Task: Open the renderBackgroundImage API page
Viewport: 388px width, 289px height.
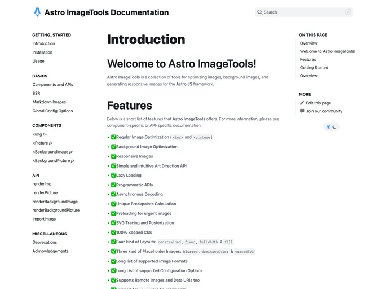Action: [55, 202]
